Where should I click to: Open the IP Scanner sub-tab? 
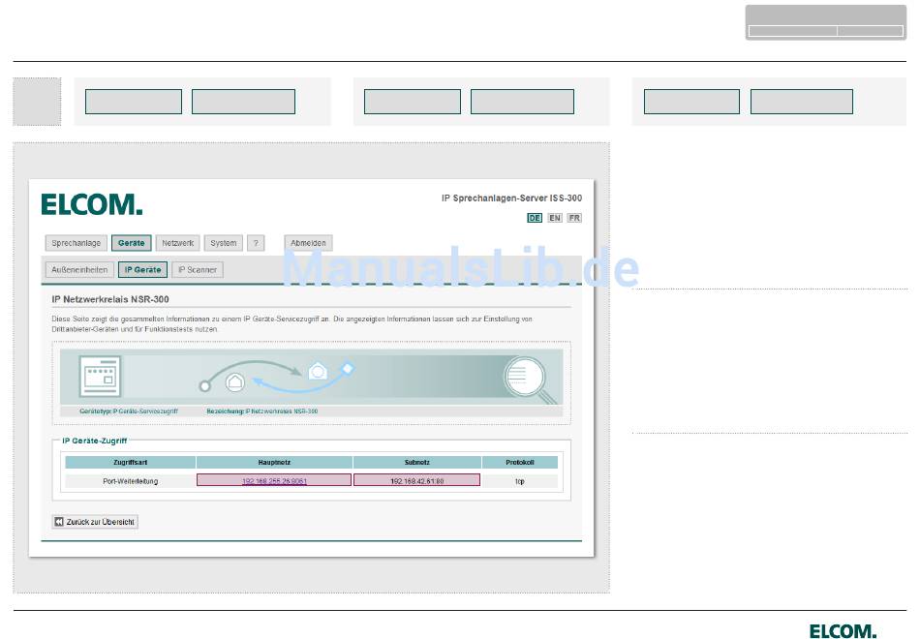[198, 270]
